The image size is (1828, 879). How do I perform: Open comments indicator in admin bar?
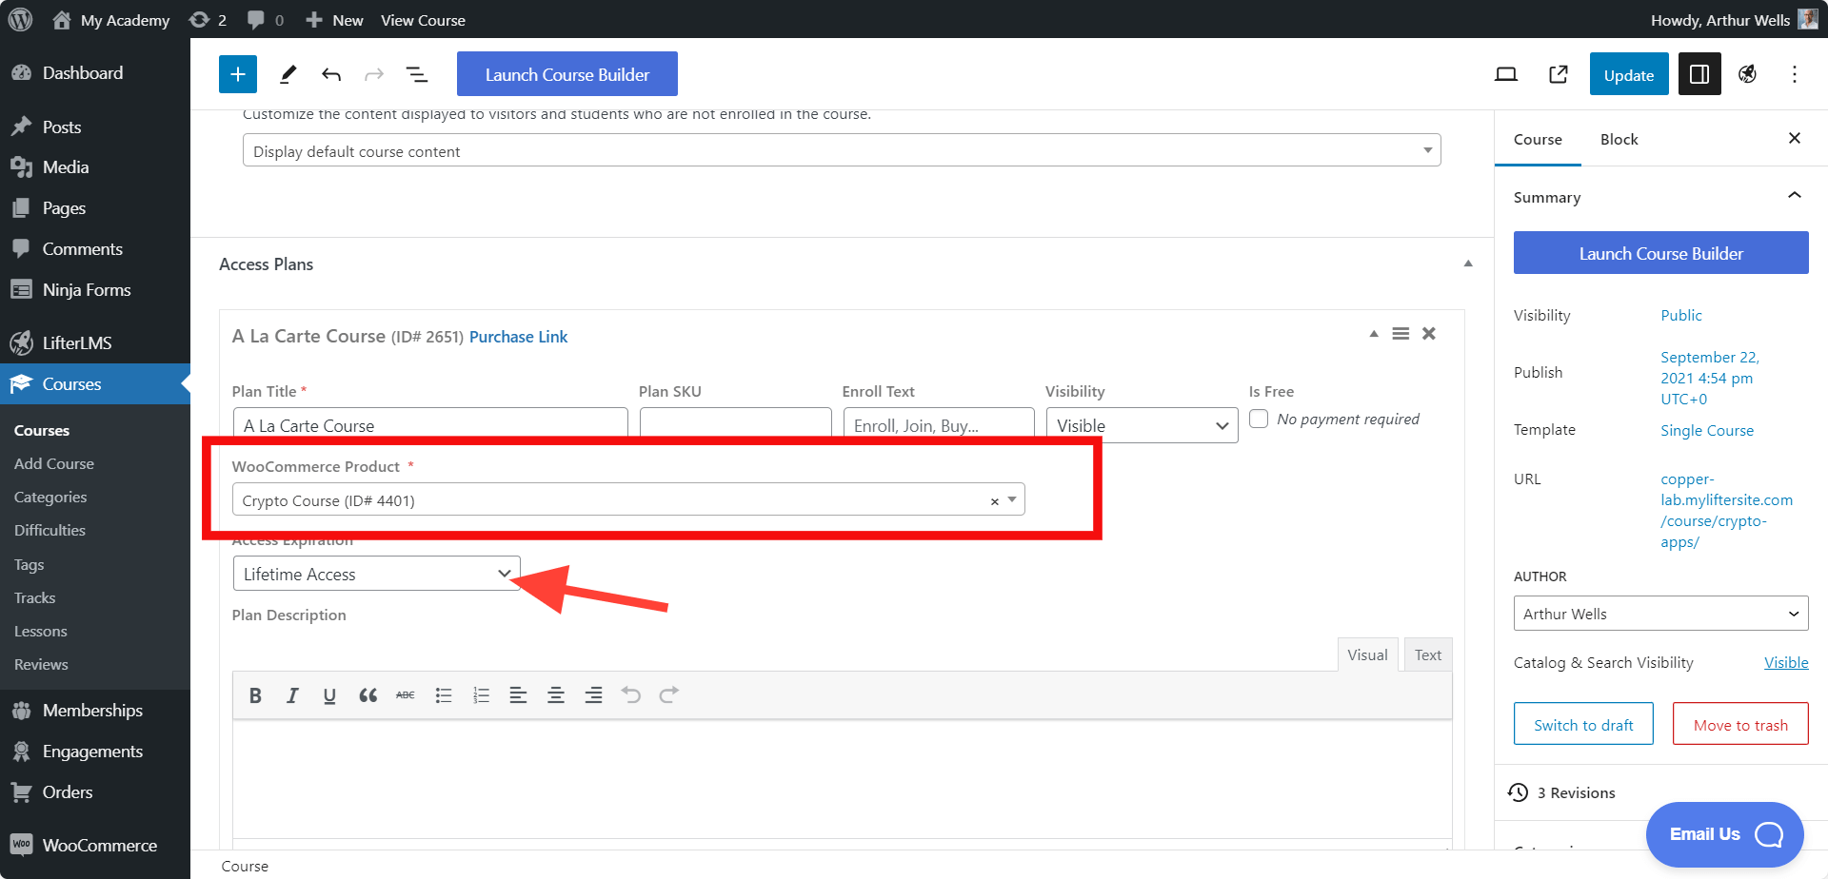pyautogui.click(x=266, y=20)
